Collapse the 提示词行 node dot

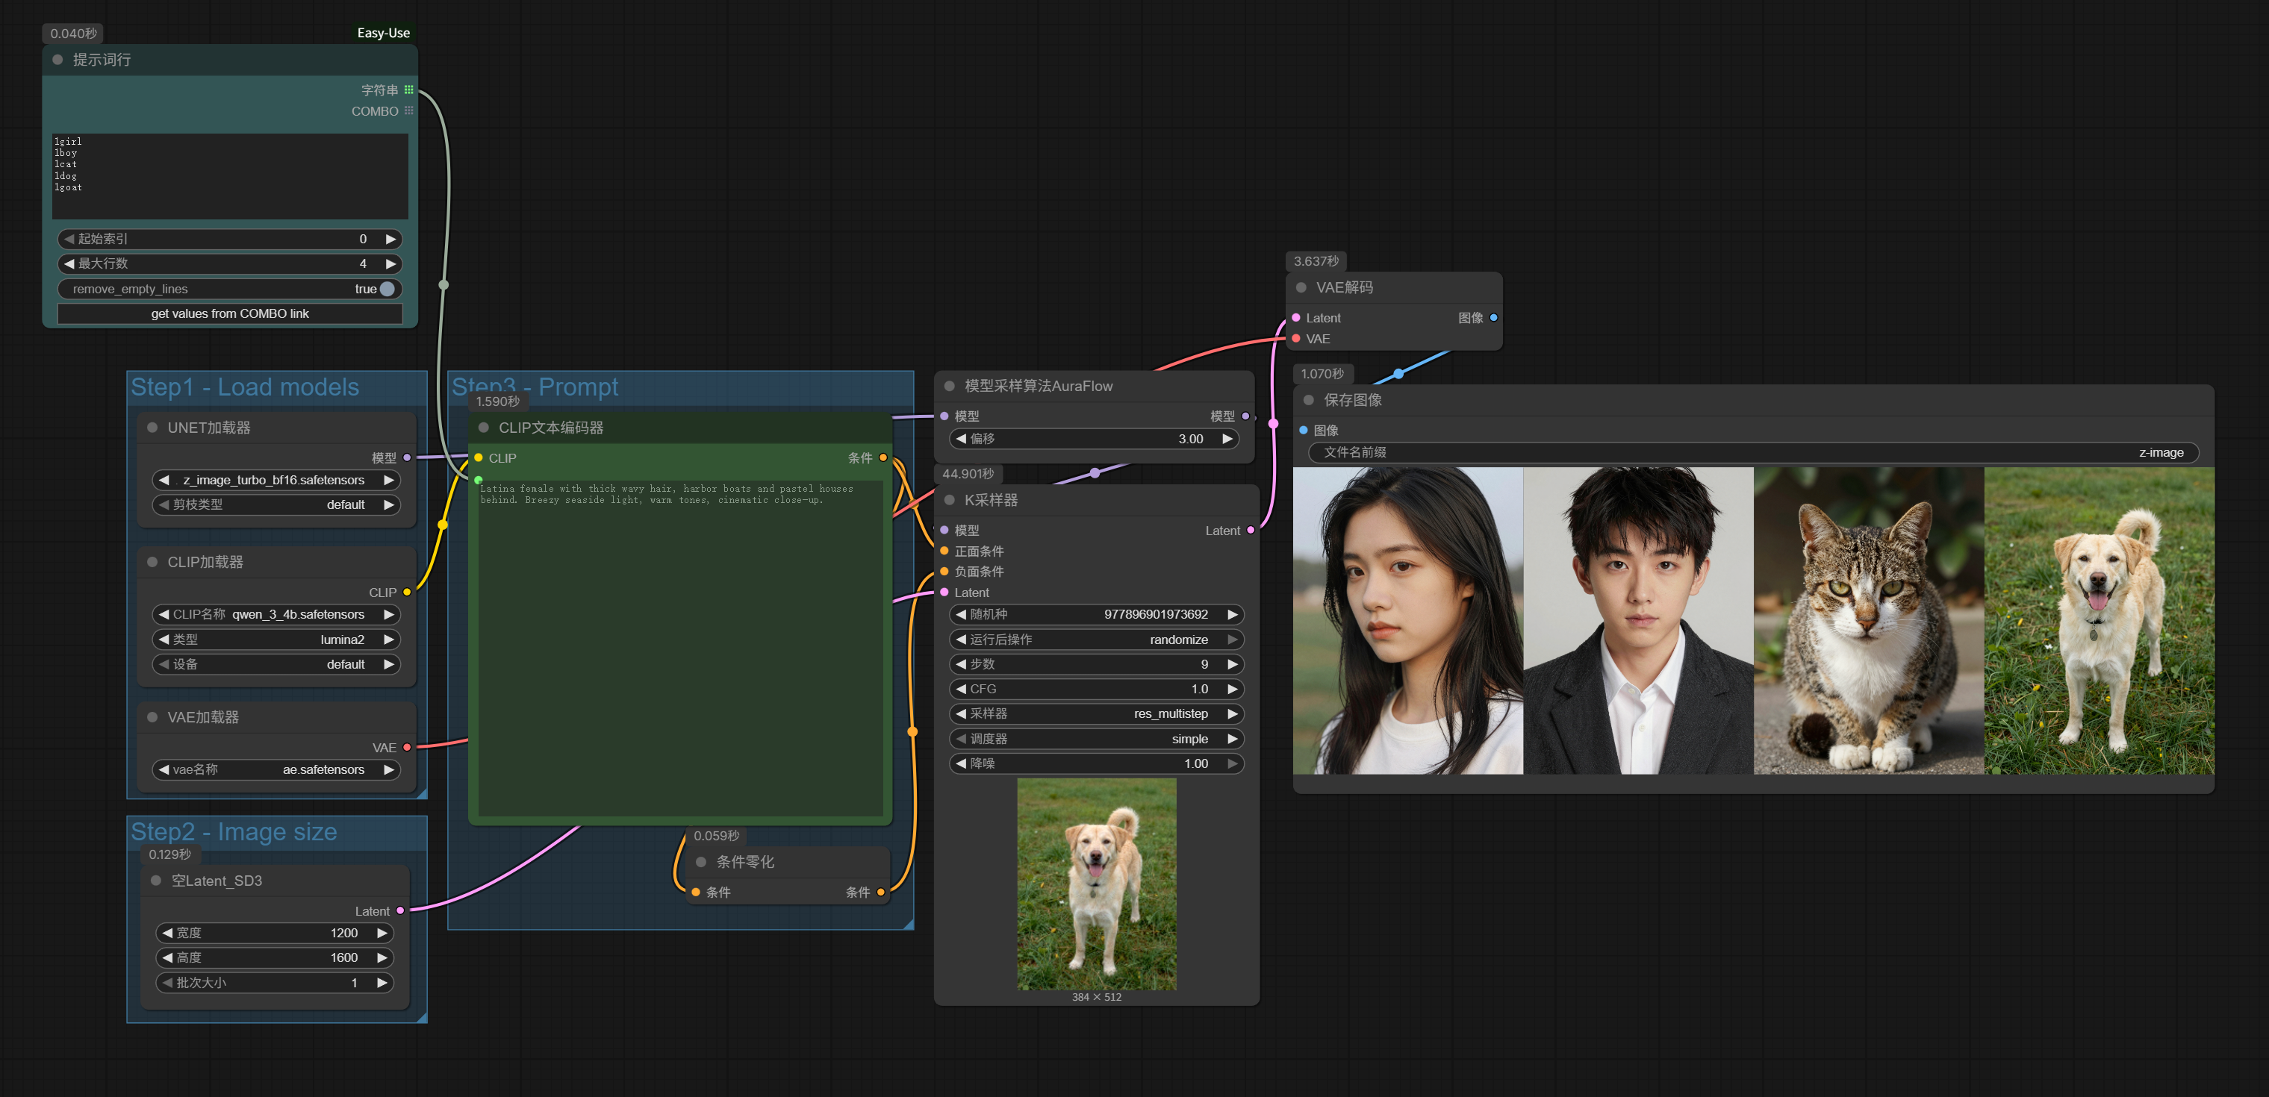pyautogui.click(x=58, y=60)
